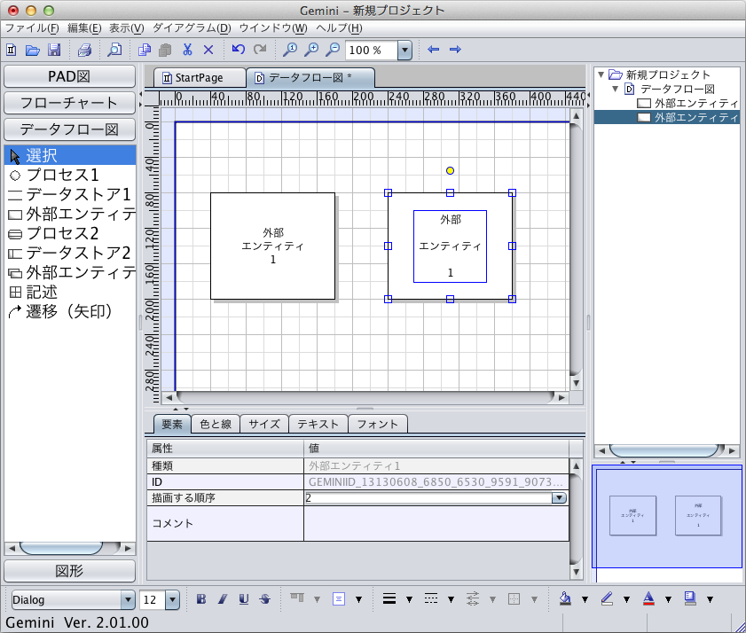This screenshot has width=746, height=633.
Task: Toggle strikethrough formatting
Action: tap(265, 598)
